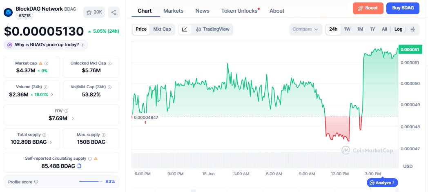Open the Unlocked Mkt Cap info icon
Viewport: 428px width, 192px height.
coord(109,63)
